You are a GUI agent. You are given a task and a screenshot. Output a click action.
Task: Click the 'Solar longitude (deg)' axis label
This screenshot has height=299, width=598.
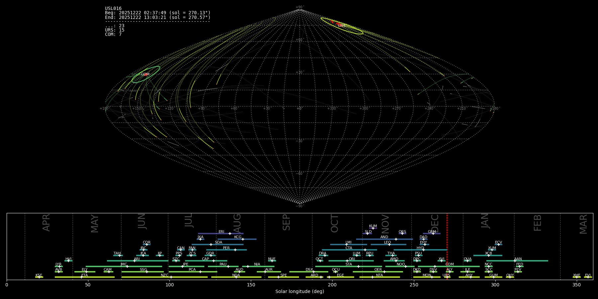tap(299, 292)
